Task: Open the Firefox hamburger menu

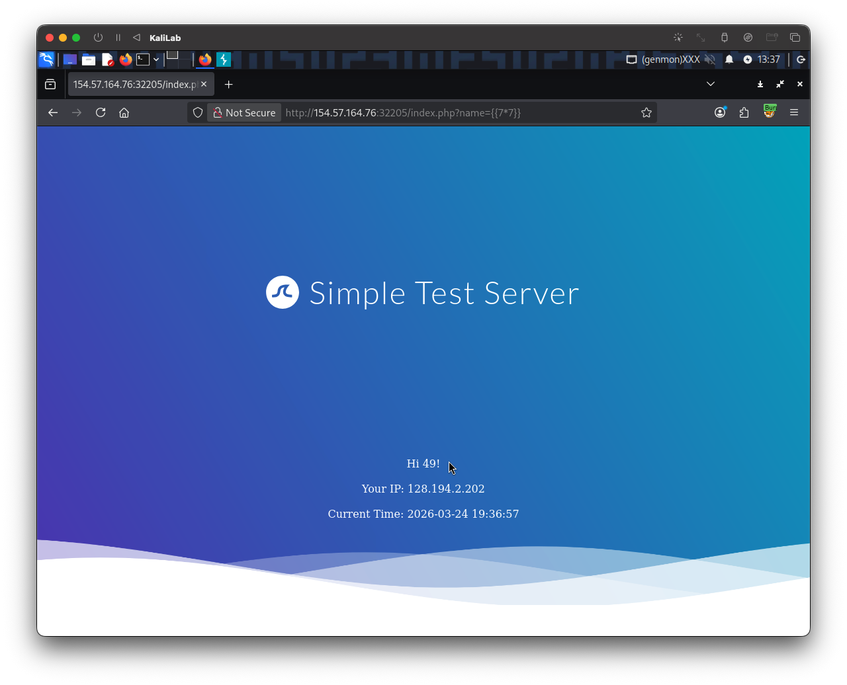Action: point(794,112)
